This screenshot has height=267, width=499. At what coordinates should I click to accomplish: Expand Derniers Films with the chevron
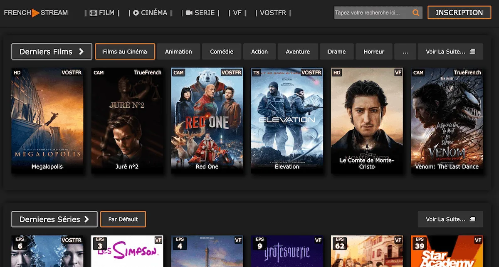(x=82, y=52)
